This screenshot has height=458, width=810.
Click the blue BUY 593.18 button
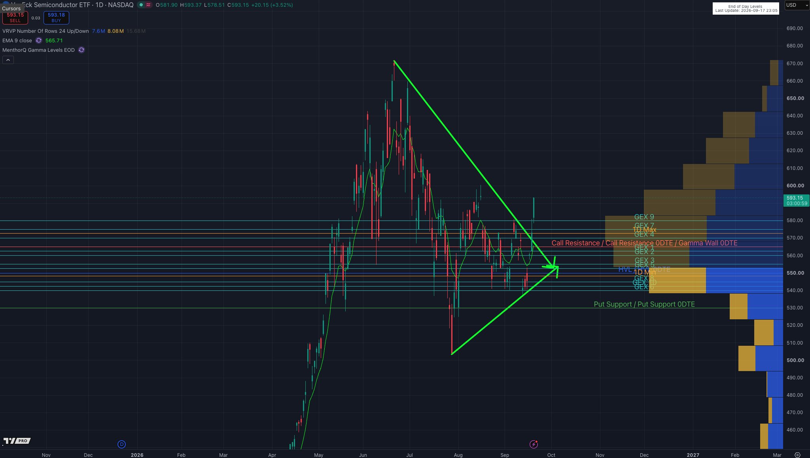tap(56, 17)
